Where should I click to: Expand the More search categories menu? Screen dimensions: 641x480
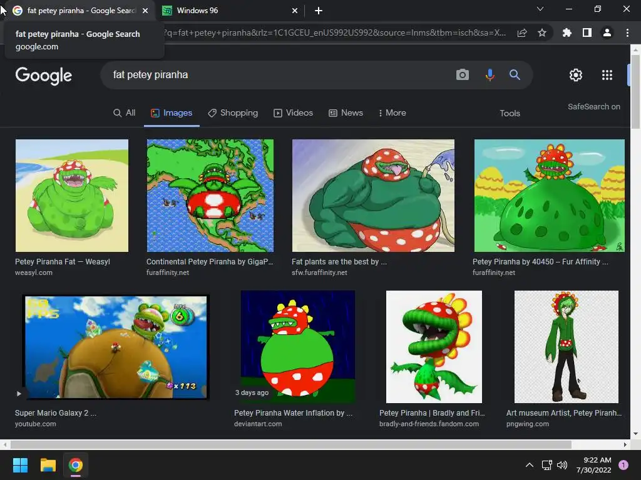392,113
